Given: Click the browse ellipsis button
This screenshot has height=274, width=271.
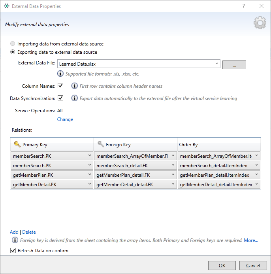Looking at the screenshot, I should [234, 65].
